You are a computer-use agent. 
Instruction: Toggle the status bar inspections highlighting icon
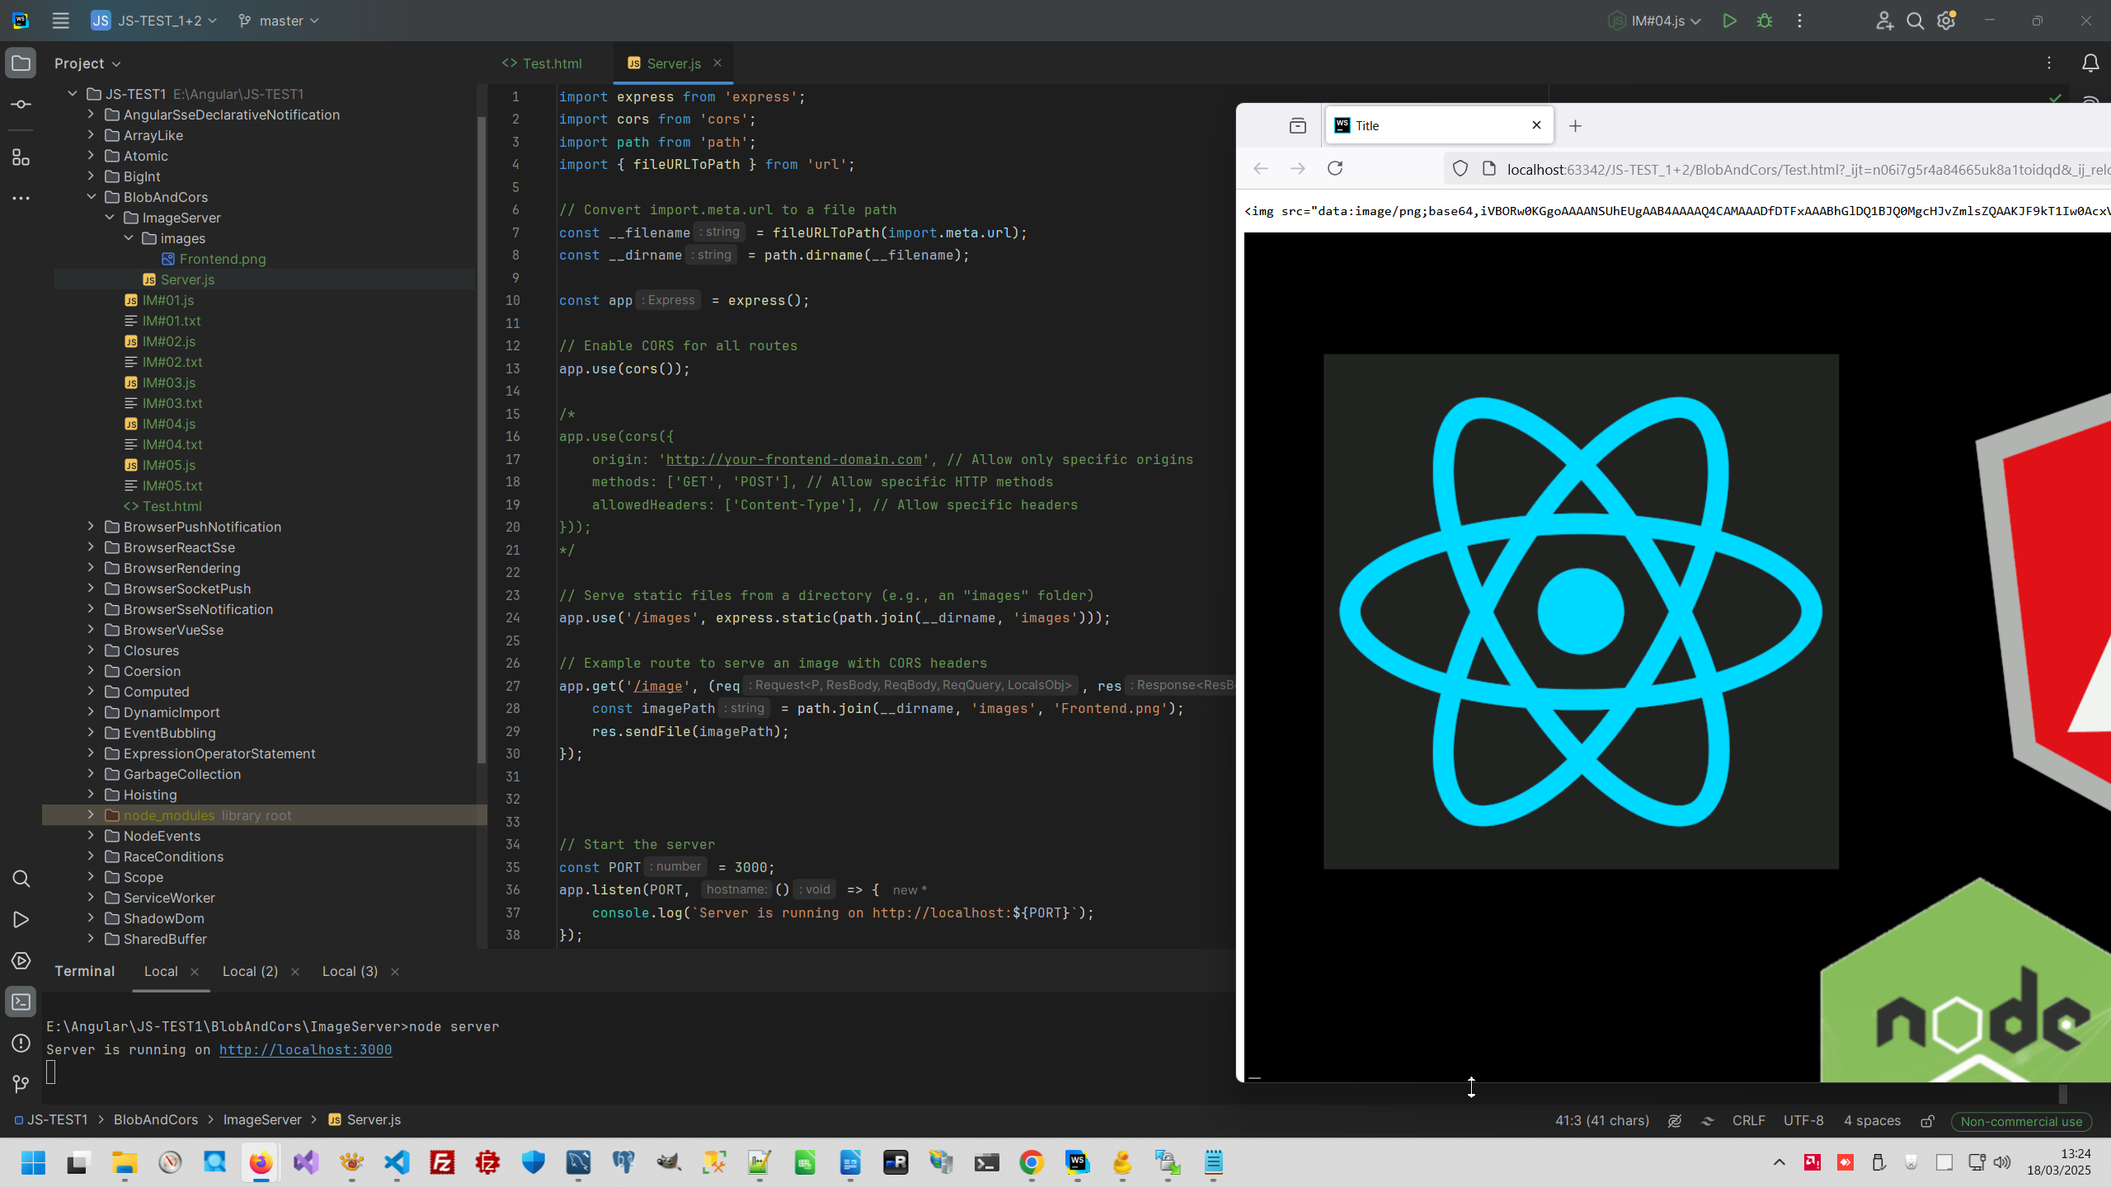click(x=1675, y=1121)
